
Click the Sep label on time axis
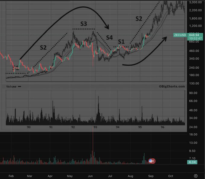151,176
